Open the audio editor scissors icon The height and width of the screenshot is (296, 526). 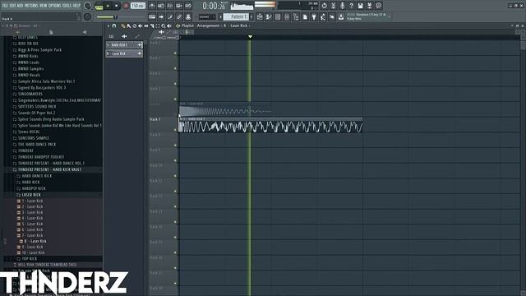click(333, 6)
